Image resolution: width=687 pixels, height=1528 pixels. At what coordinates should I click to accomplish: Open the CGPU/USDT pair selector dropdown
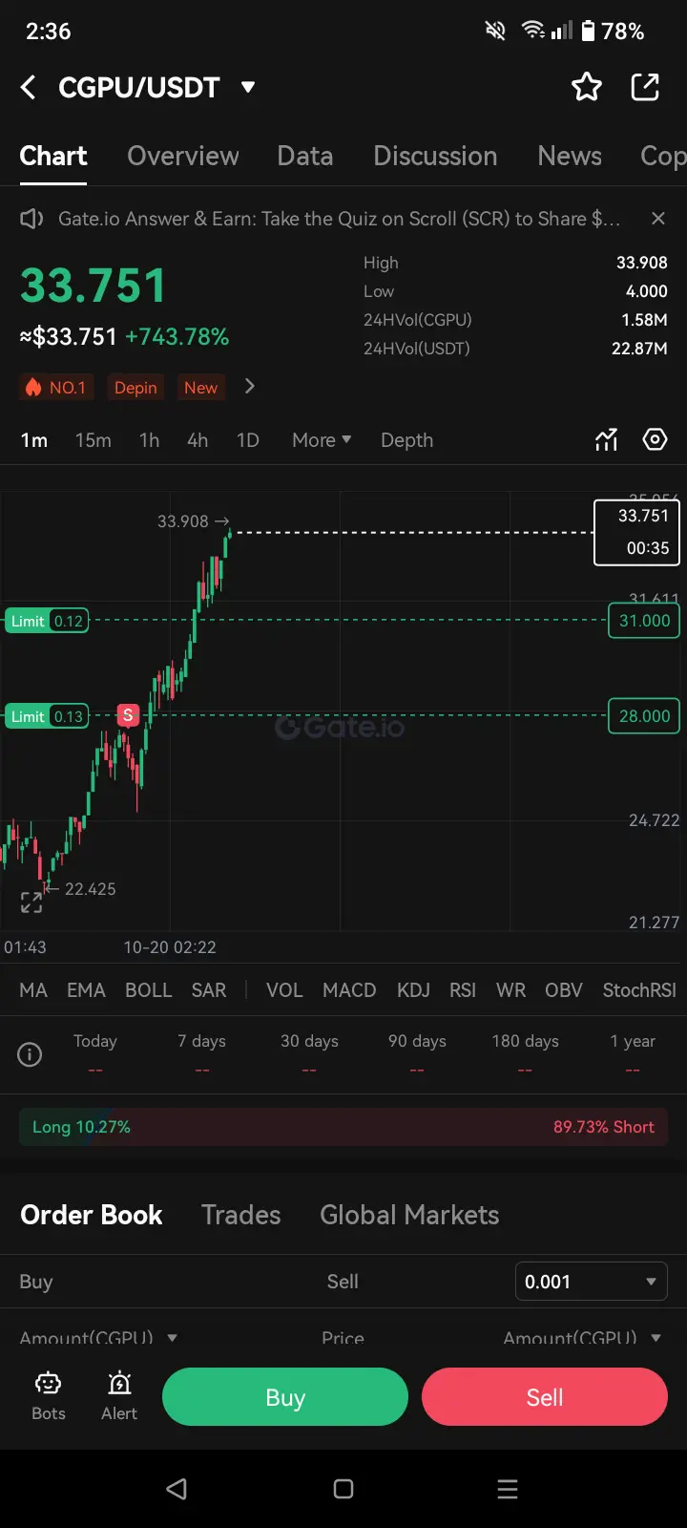[248, 87]
